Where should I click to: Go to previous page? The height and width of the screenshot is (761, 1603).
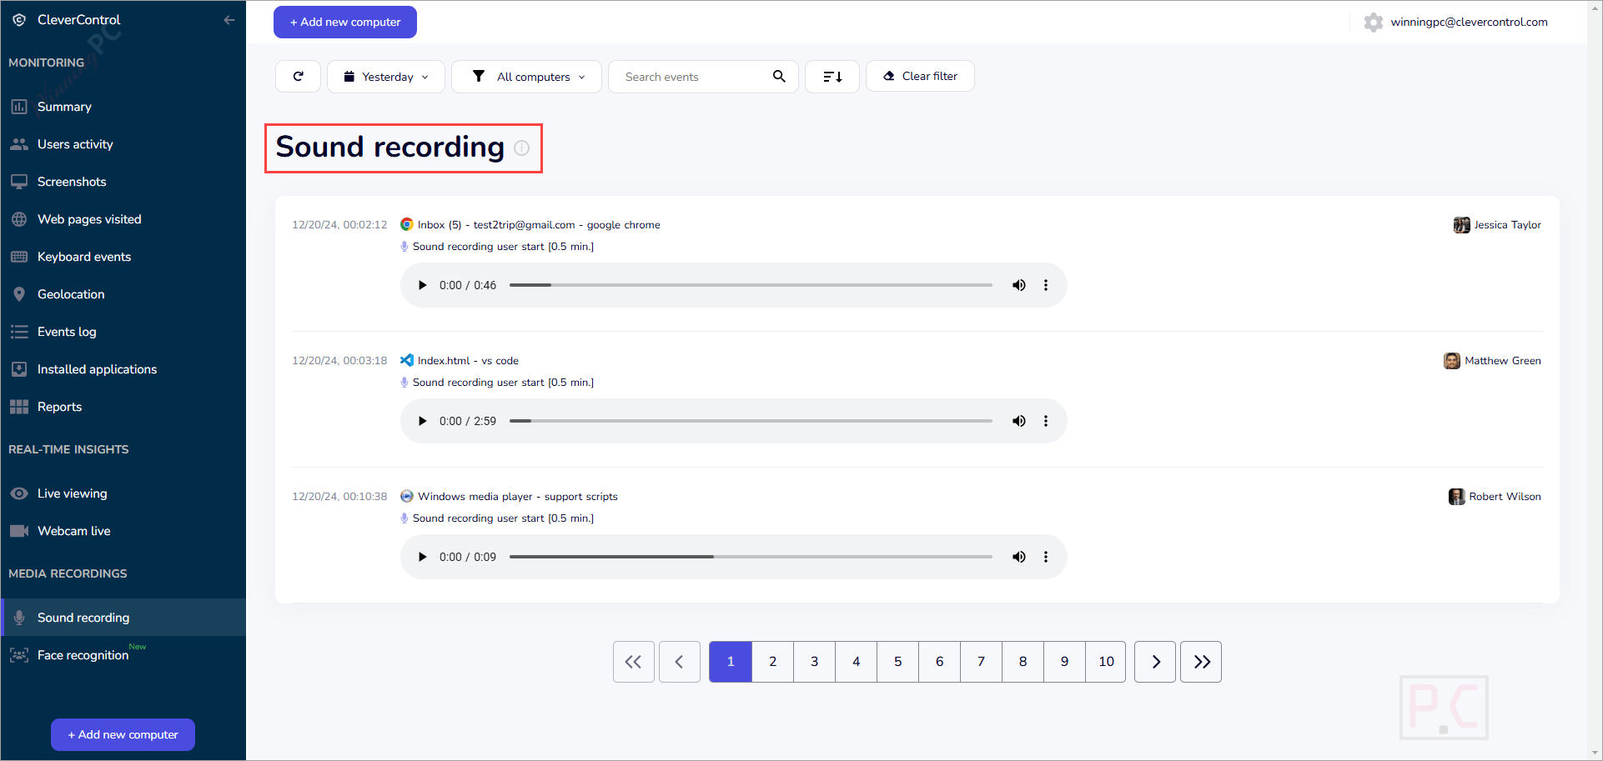pos(680,662)
